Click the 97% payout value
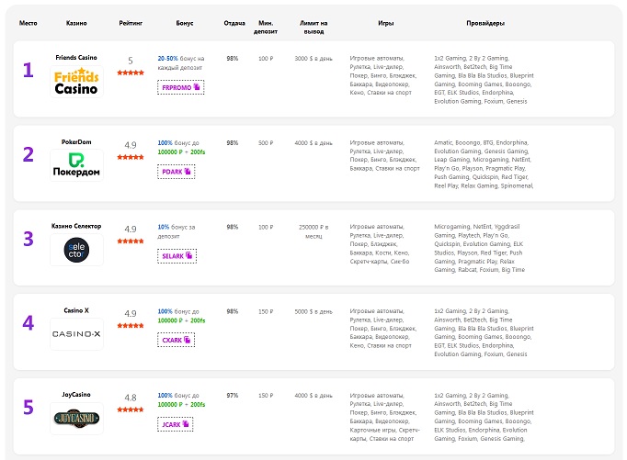 (233, 396)
